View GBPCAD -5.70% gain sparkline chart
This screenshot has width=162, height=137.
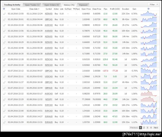click(149, 71)
